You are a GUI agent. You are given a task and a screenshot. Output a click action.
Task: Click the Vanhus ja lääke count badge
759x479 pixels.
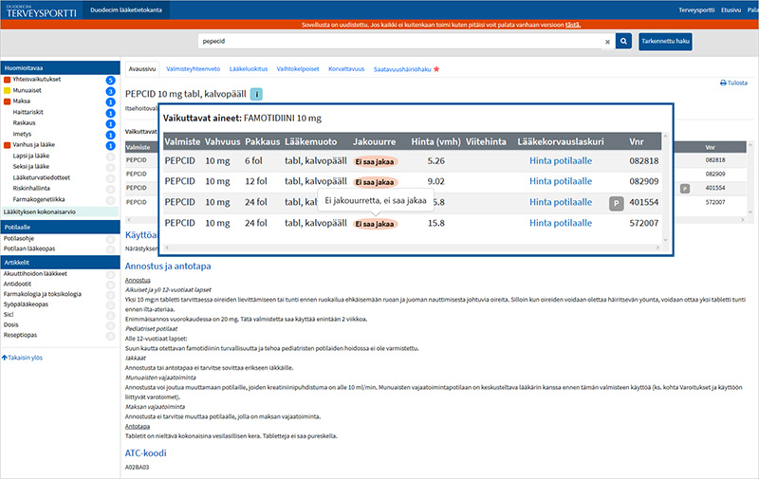click(110, 146)
